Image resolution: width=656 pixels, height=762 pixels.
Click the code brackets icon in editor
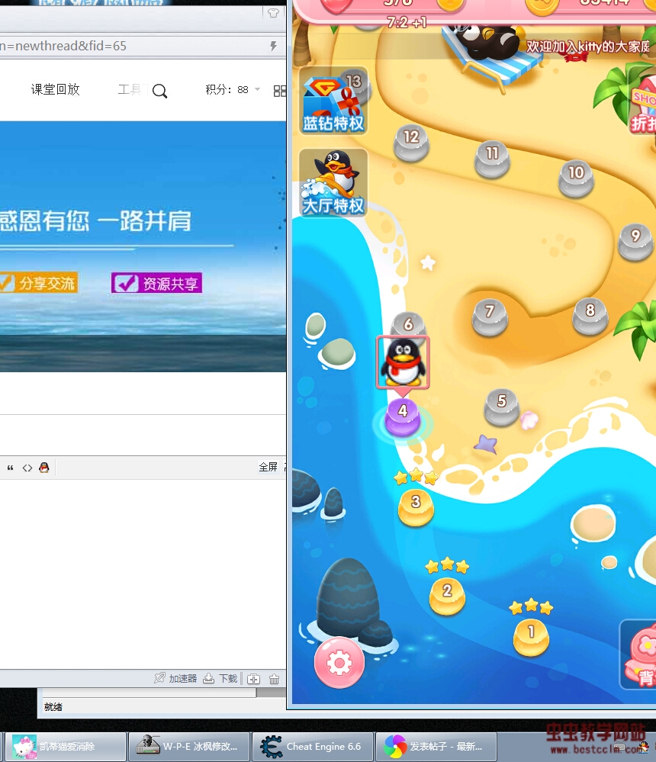[x=27, y=468]
